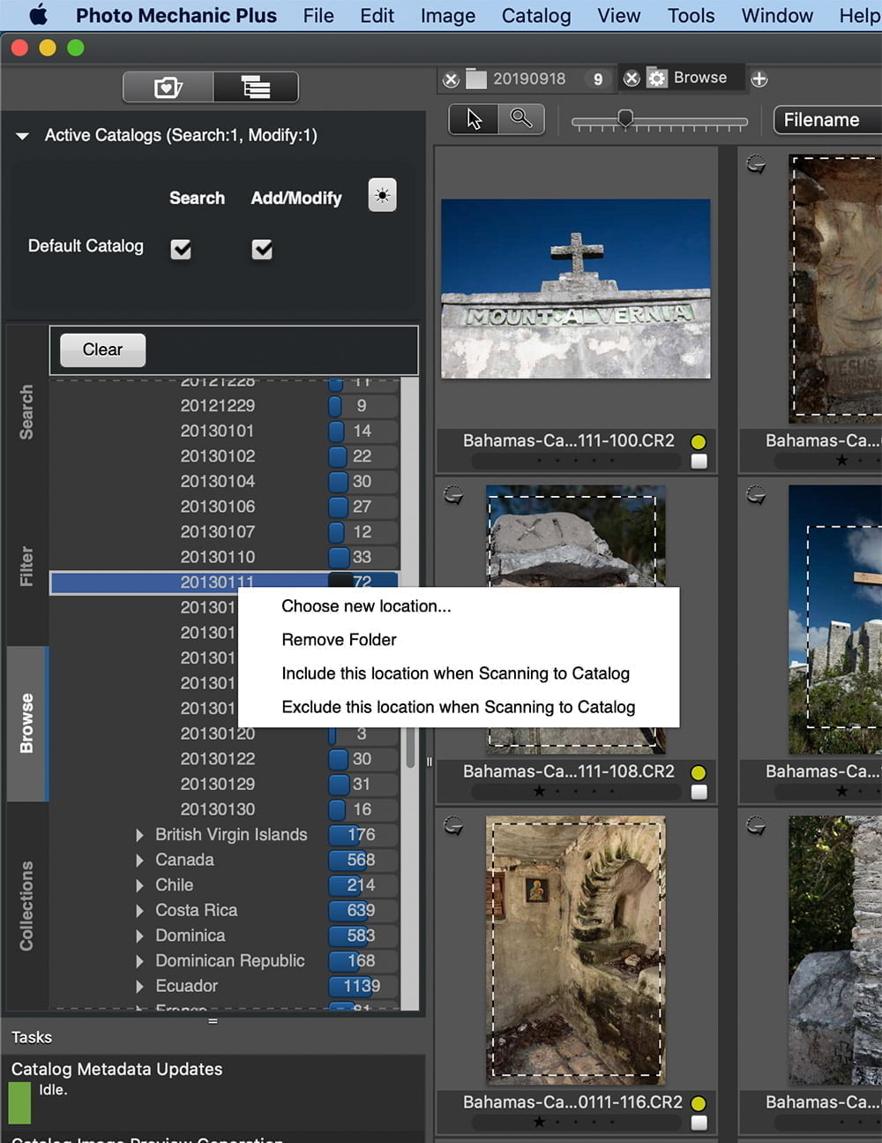
Task: Expand the Canada folder
Action: pyautogui.click(x=139, y=860)
